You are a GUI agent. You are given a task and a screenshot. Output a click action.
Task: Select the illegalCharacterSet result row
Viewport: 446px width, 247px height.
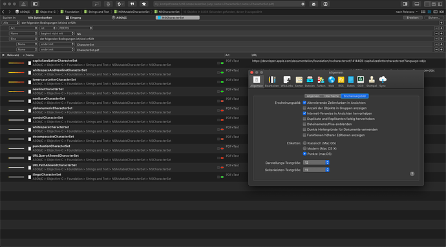coord(123,177)
